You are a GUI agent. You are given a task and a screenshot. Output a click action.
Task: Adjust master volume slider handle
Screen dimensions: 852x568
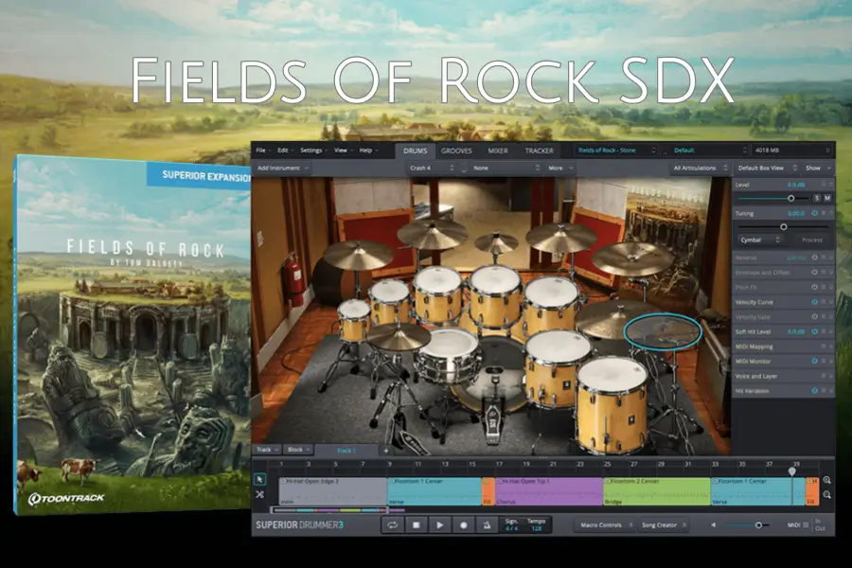point(758,525)
